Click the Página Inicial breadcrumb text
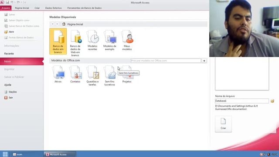Screen dimensions: 279x157 75,24
